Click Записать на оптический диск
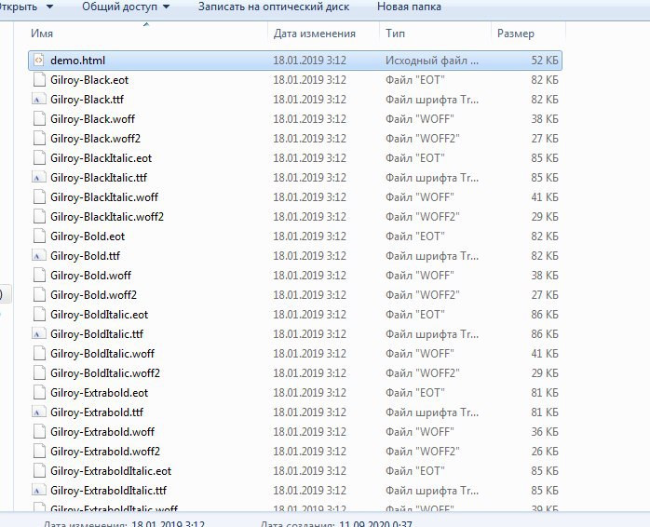650x527 pixels. [274, 7]
